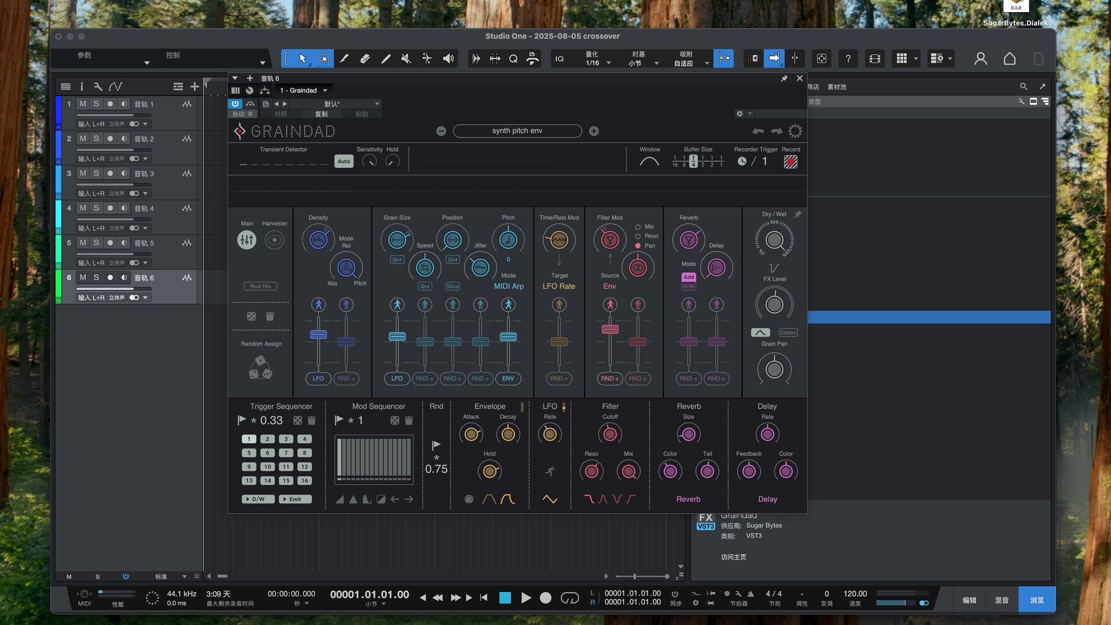
Task: Select the Range tool
Action: [323, 58]
